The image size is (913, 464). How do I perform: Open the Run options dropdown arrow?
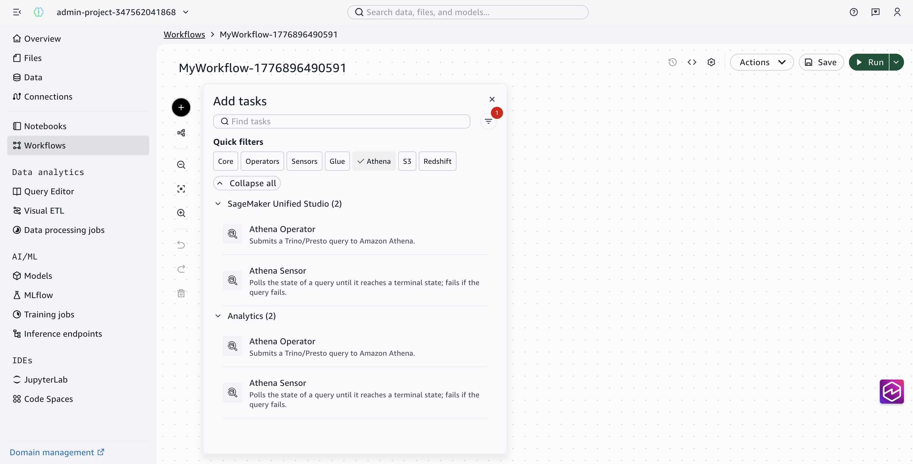click(896, 62)
